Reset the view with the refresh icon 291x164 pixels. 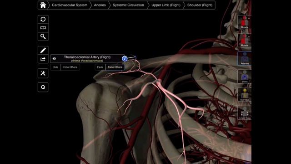(43, 19)
